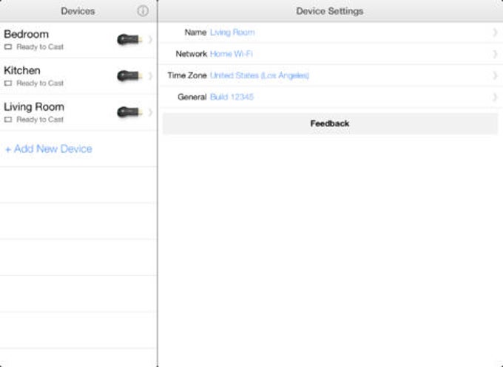
Task: Open the General row chevron
Action: 495,97
